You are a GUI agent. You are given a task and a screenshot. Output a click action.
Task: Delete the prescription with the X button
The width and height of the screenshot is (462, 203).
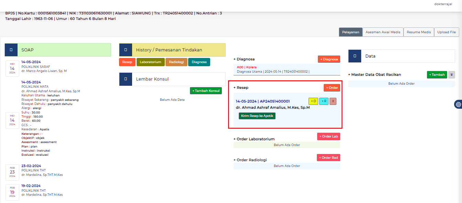333,101
